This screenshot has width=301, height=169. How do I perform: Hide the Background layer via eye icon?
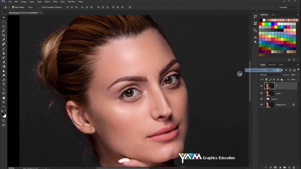click(261, 105)
